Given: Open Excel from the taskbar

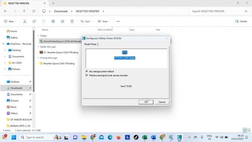Looking at the screenshot, I should (145, 137).
